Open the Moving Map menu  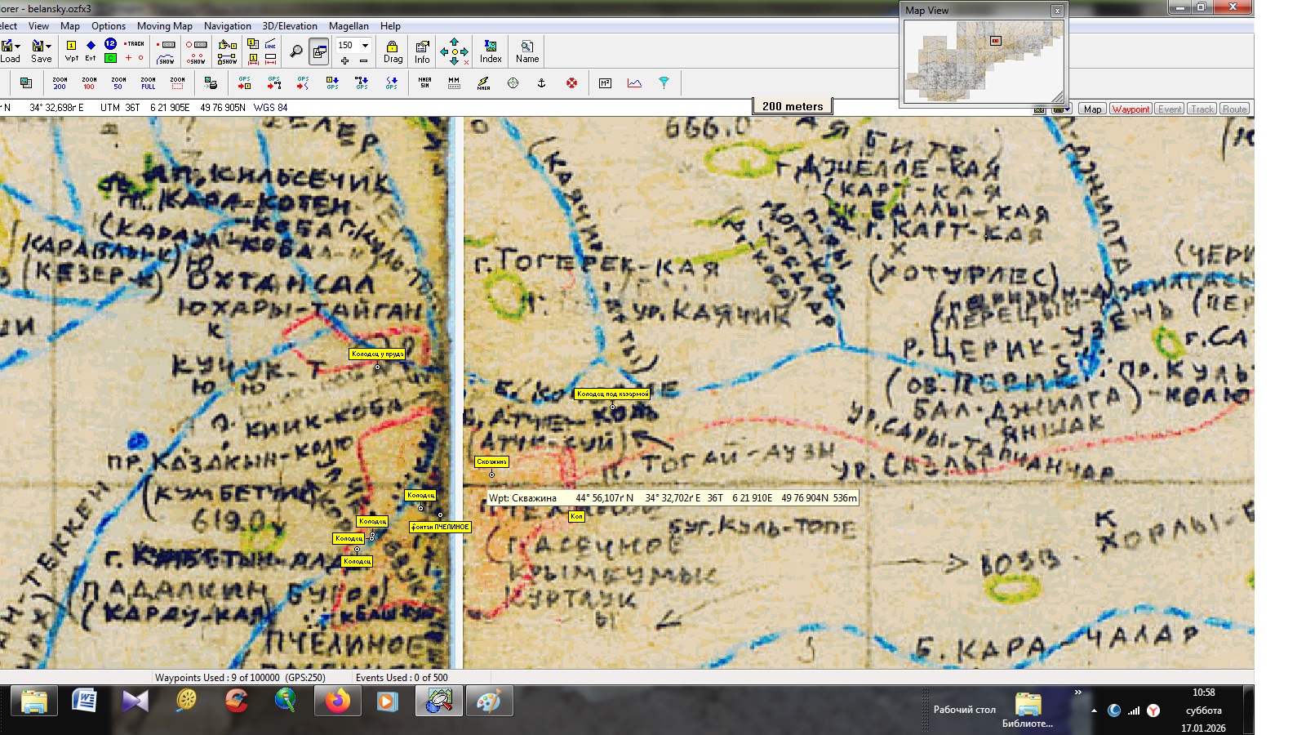pyautogui.click(x=164, y=26)
